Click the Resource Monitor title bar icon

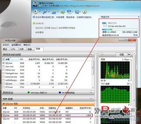3,41
